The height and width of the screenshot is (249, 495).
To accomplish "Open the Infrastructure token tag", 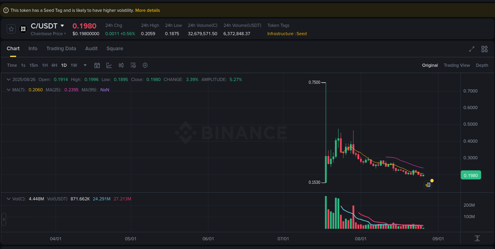I will coord(280,34).
